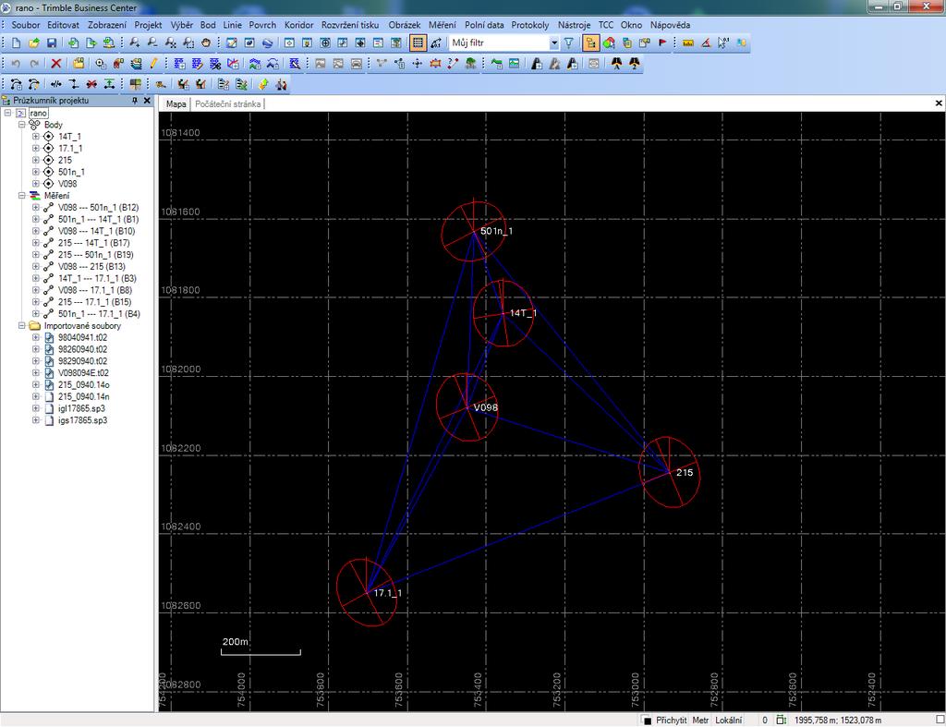946x727 pixels.
Task: Collapse the Měření tree node
Action: pyautogui.click(x=21, y=196)
